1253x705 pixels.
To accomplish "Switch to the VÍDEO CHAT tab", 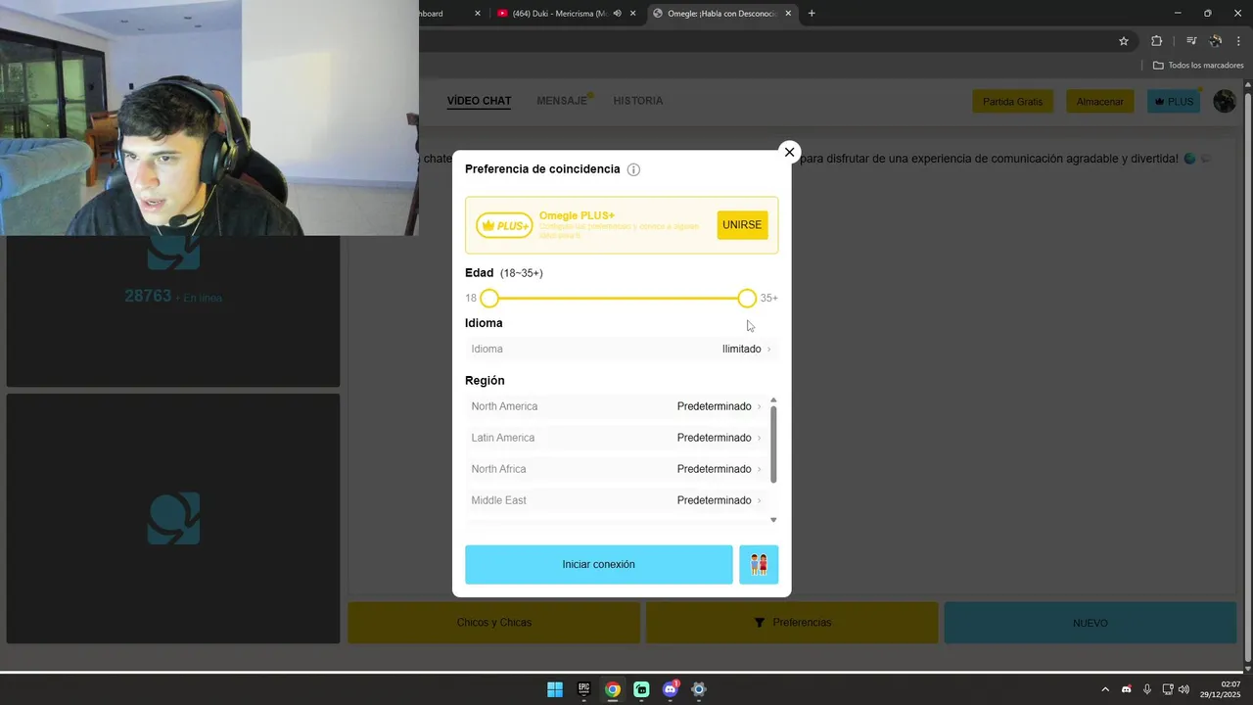I will click(x=479, y=101).
